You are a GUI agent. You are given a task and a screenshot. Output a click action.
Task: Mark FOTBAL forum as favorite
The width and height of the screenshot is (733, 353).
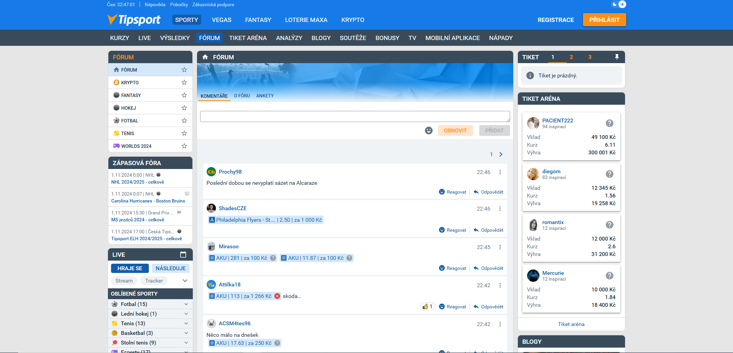coord(184,120)
